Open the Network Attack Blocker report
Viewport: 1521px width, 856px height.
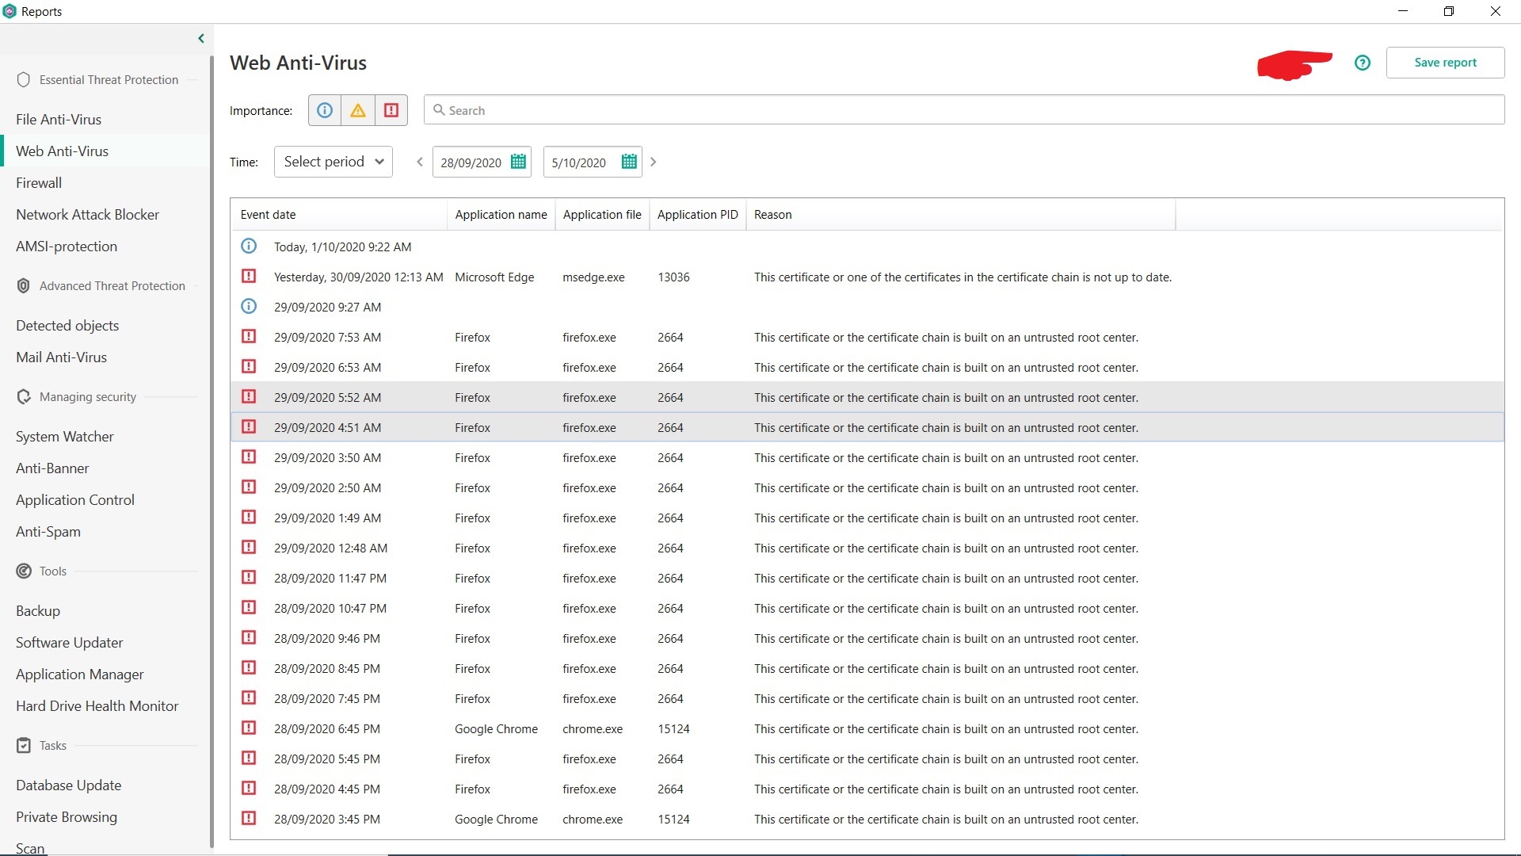click(87, 215)
